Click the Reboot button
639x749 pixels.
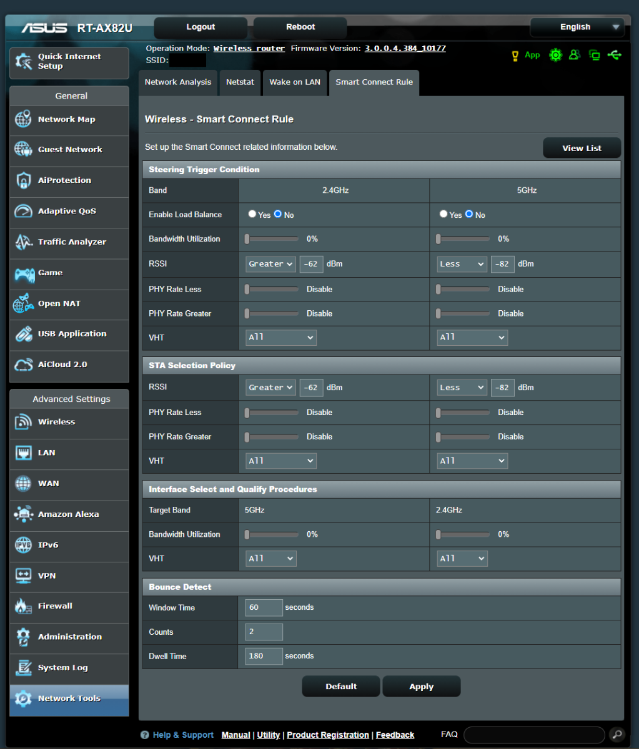pyautogui.click(x=300, y=27)
